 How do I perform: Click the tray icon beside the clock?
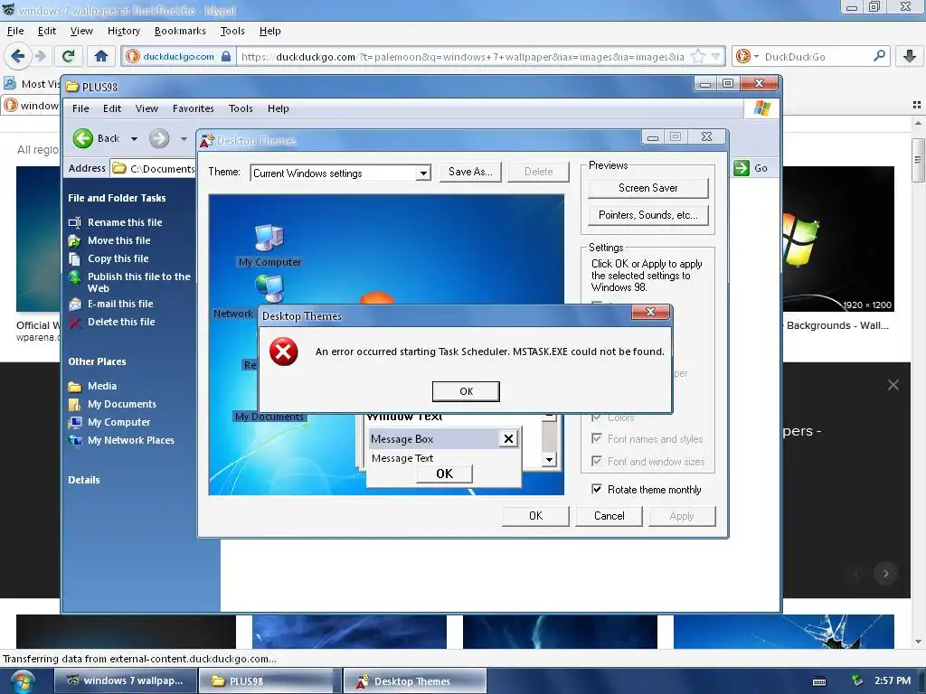click(x=857, y=680)
